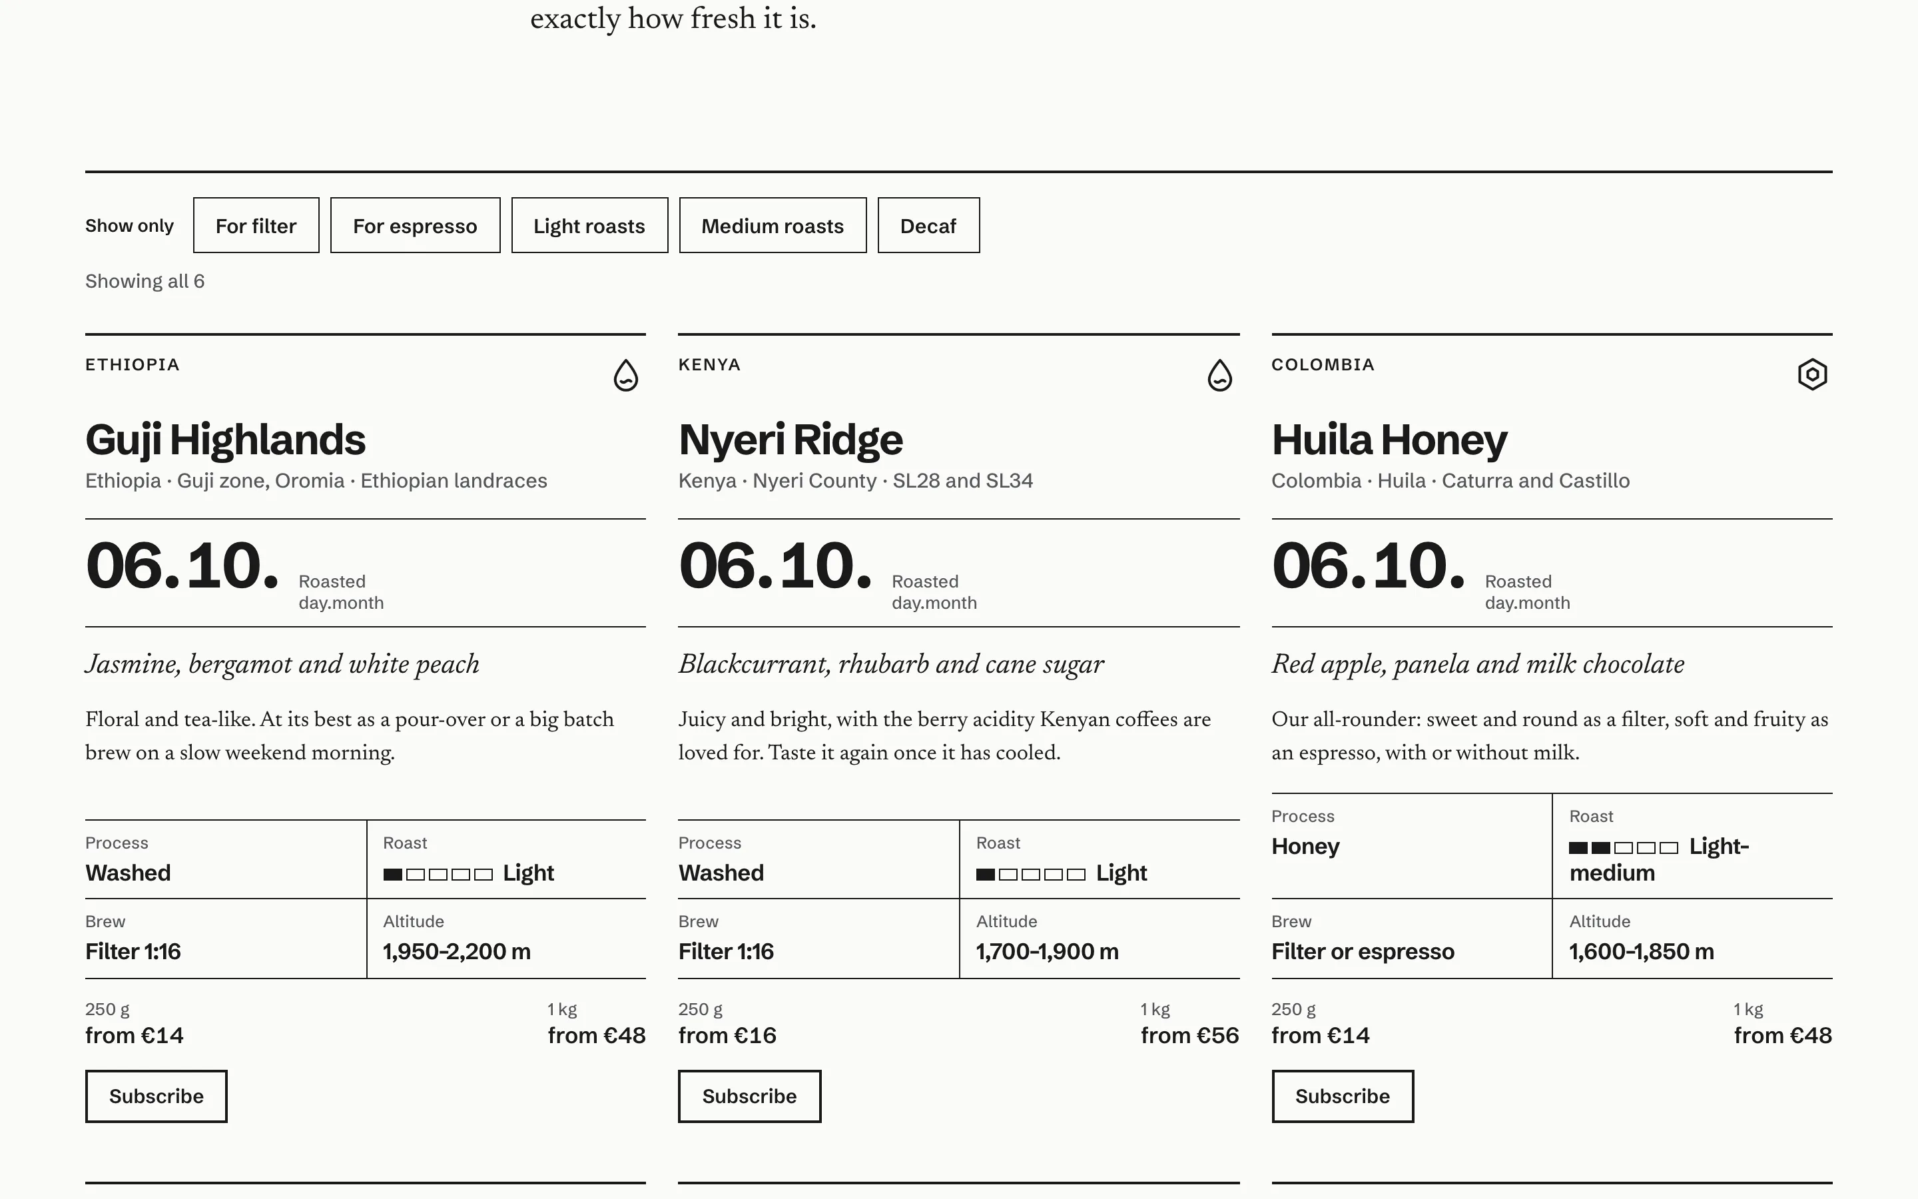
Task: Toggle the For espresso filter chip
Action: click(x=416, y=225)
